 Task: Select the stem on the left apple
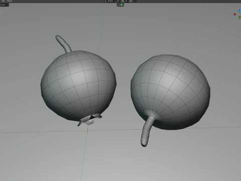[x=63, y=44]
